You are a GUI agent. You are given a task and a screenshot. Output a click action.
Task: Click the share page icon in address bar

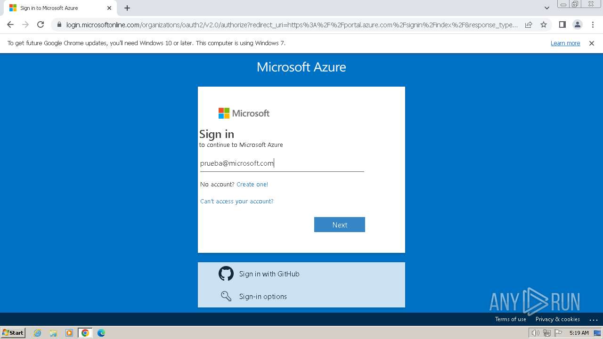point(529,24)
